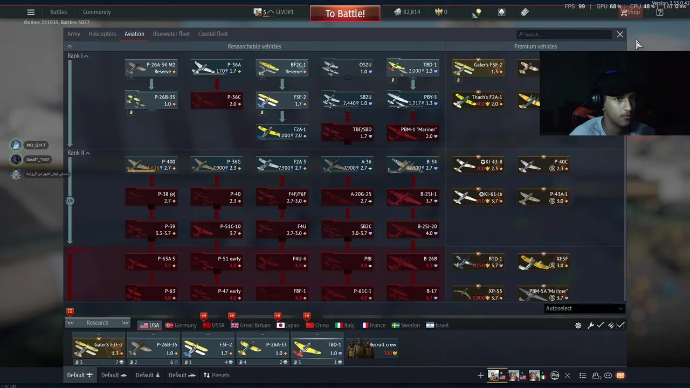Collapse Rank II section
The height and width of the screenshot is (388, 690).
click(x=79, y=153)
